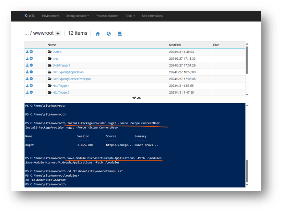
Task: Open Site extensions page
Action: click(x=152, y=16)
